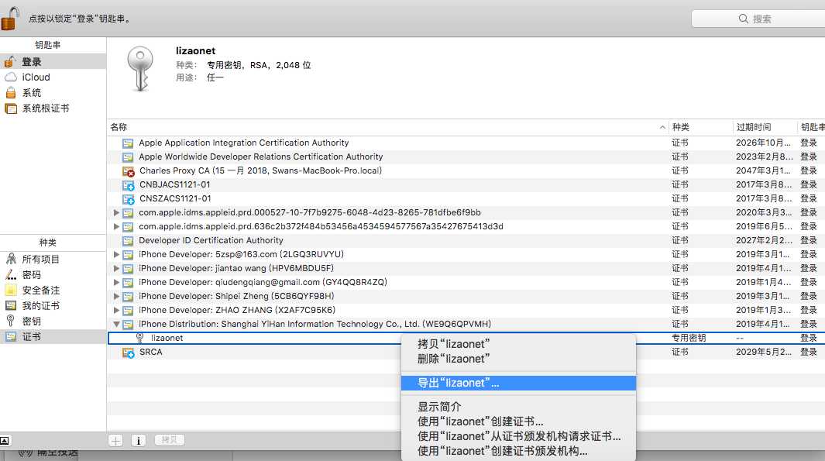This screenshot has width=825, height=461.
Task: Click certificate icon of Apple Application Integration row
Action: [x=128, y=143]
